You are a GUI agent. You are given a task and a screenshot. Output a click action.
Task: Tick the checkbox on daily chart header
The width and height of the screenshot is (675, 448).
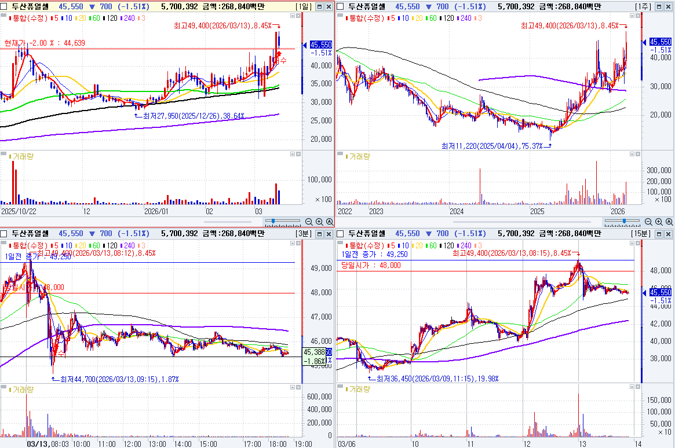3,7
